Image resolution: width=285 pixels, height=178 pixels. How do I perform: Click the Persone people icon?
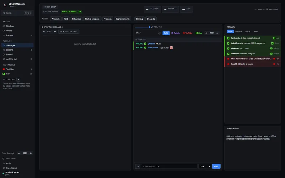[4, 50]
